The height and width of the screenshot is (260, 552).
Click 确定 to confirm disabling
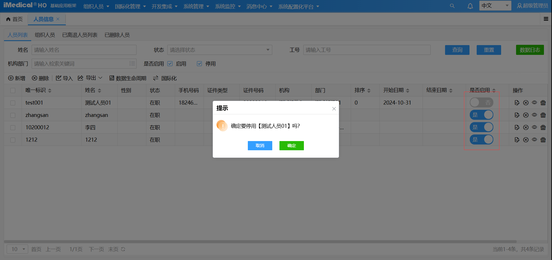coord(292,146)
